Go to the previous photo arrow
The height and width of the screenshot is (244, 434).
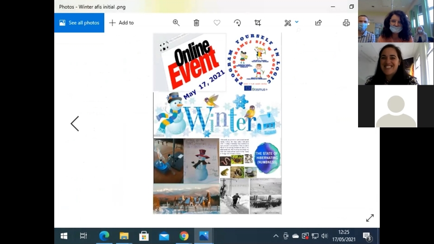pos(75,124)
